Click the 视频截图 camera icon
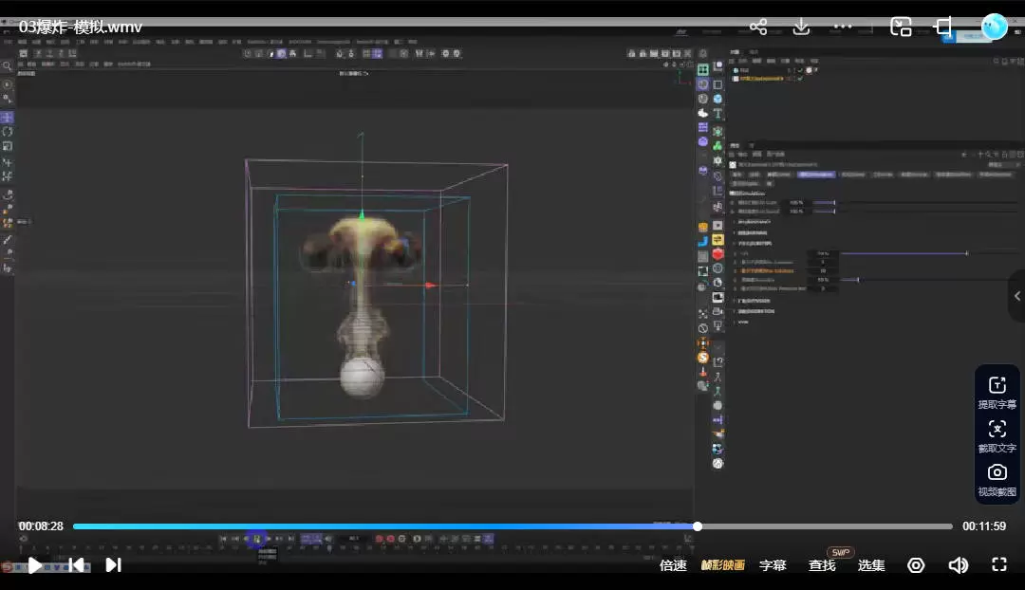 point(997,472)
